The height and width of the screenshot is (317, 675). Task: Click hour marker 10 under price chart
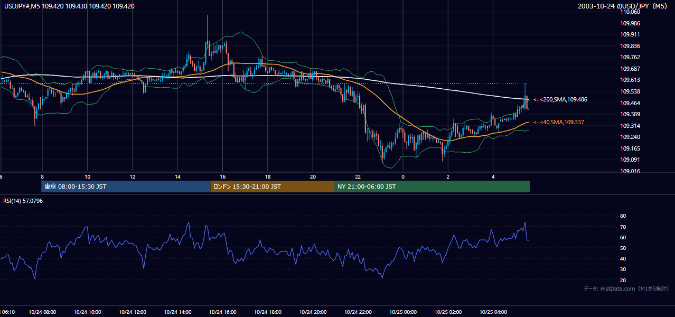(88, 176)
